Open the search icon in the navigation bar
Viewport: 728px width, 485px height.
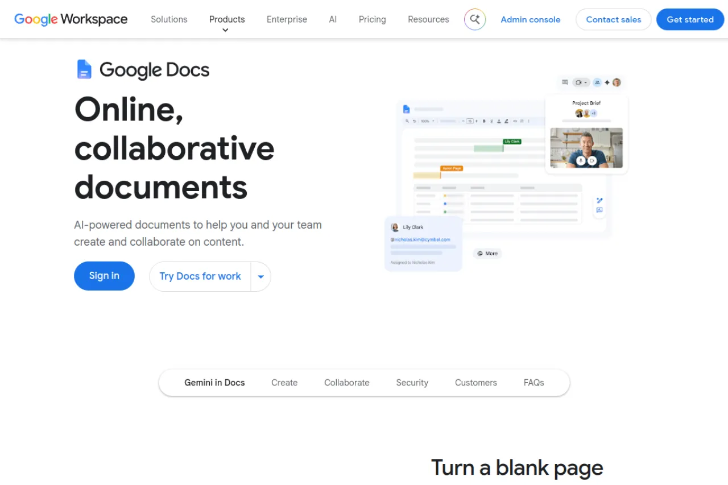coord(475,19)
